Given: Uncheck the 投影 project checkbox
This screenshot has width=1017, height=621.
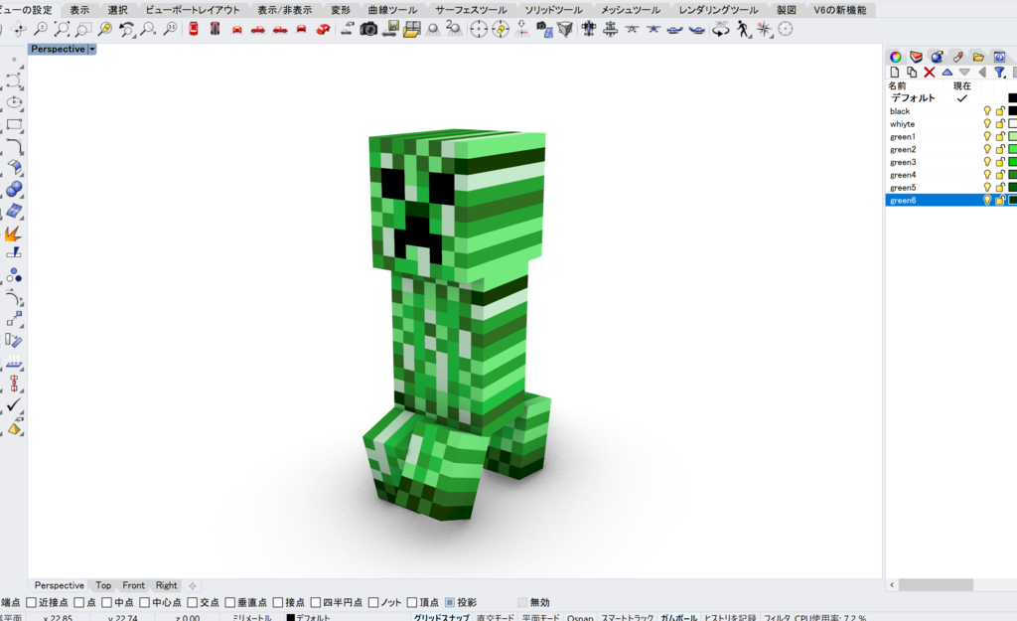Looking at the screenshot, I should coord(450,603).
